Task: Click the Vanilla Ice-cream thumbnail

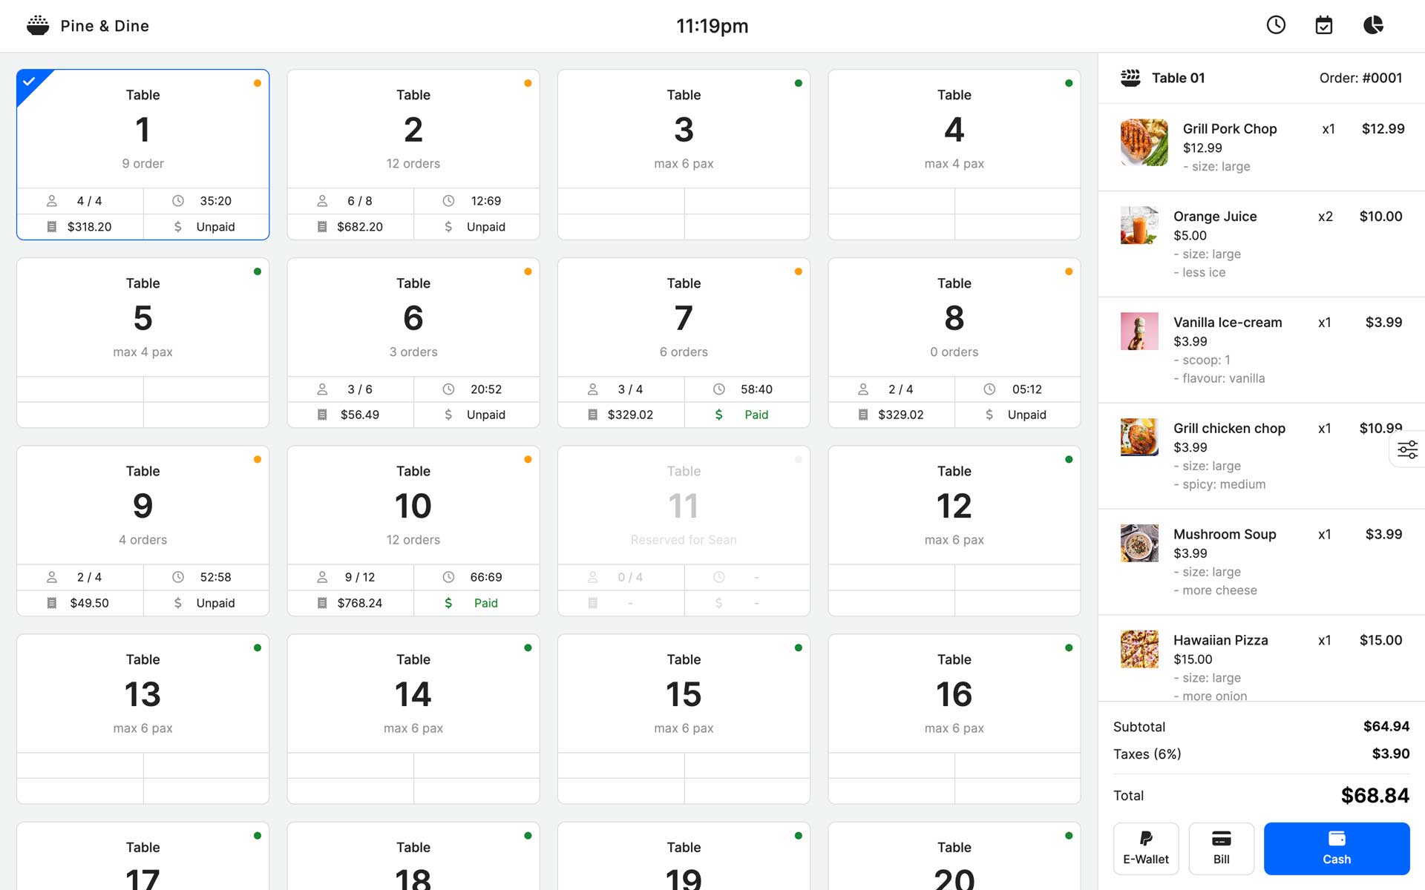Action: 1139,331
